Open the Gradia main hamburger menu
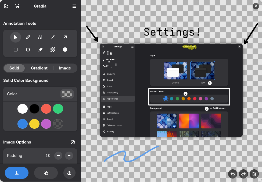Screen dimensions: 262x182 click(x=74, y=6)
